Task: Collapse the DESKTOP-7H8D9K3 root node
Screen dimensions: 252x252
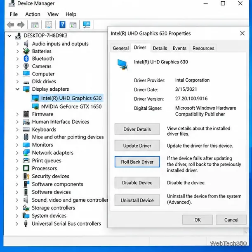Action: click(9, 36)
